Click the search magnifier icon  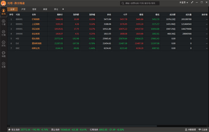pyautogui.click(x=123, y=3)
